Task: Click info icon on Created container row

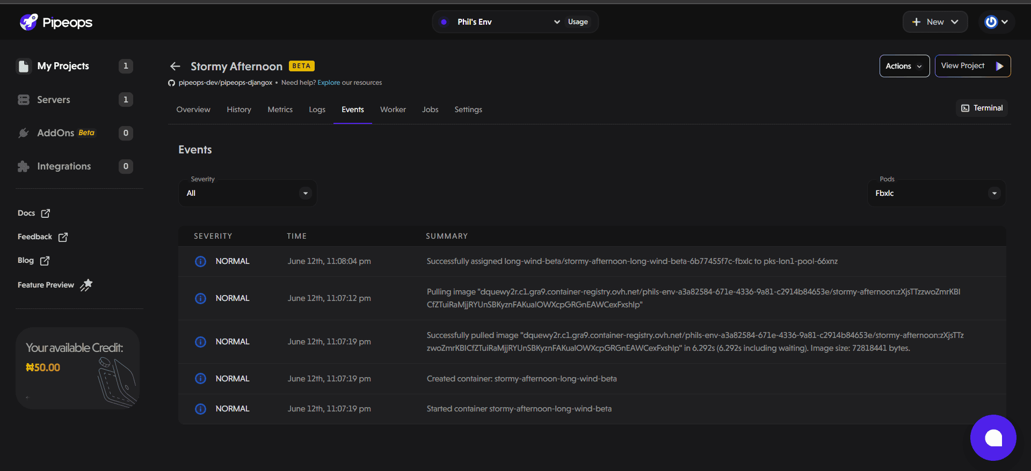Action: 200,379
